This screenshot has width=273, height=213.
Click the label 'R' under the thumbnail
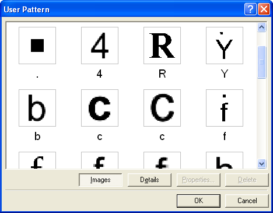tap(162, 74)
